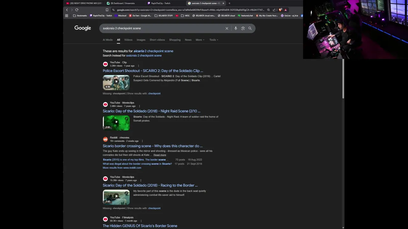Image resolution: width=408 pixels, height=229 pixels.
Task: Click the magnifier search submit icon
Action: point(250,28)
